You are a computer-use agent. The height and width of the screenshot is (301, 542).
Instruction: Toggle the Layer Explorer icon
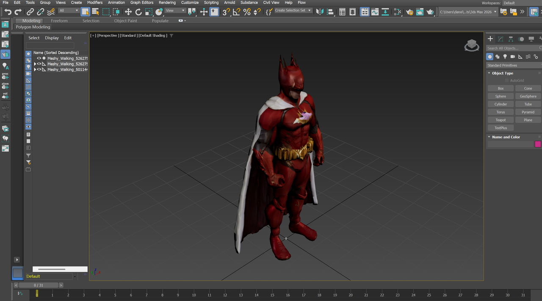click(352, 12)
